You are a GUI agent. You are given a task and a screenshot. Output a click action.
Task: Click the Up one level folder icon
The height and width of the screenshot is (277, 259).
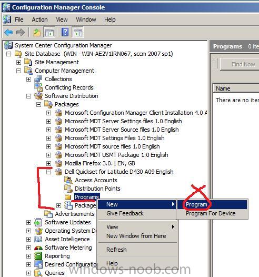(37, 33)
